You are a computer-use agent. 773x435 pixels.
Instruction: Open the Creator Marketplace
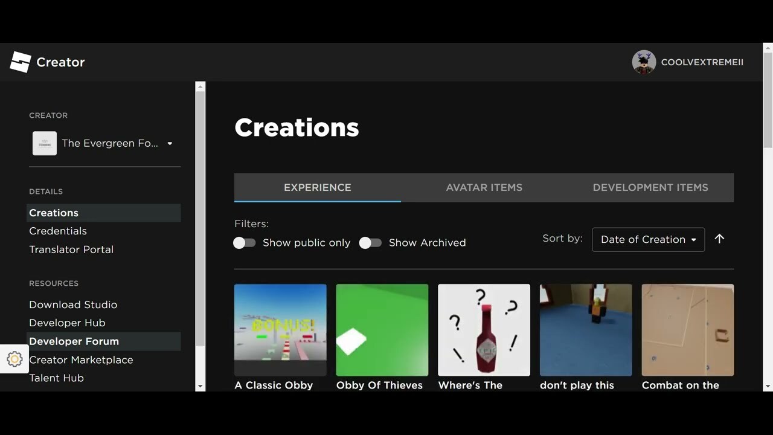click(81, 359)
